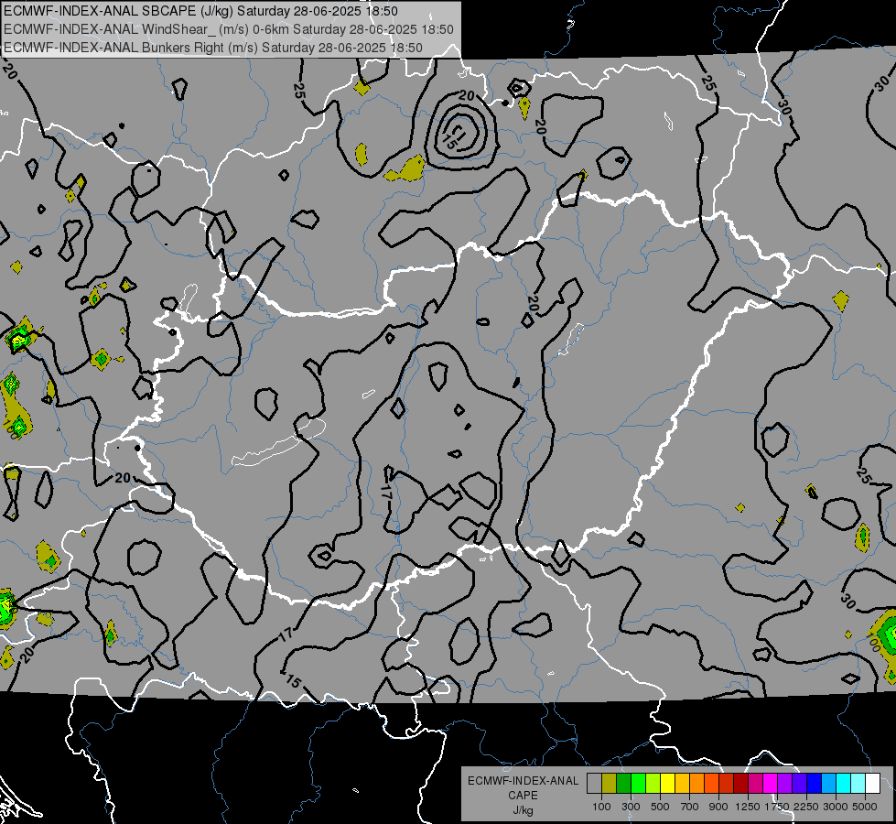The height and width of the screenshot is (824, 896).
Task: Click the 1250 legend value
Action: click(x=748, y=807)
